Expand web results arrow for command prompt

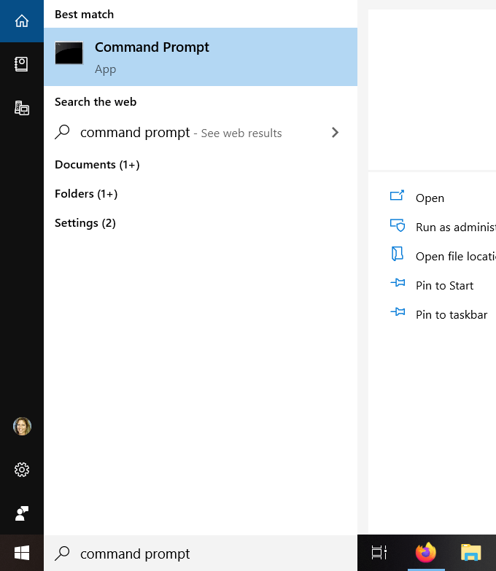pyautogui.click(x=335, y=133)
